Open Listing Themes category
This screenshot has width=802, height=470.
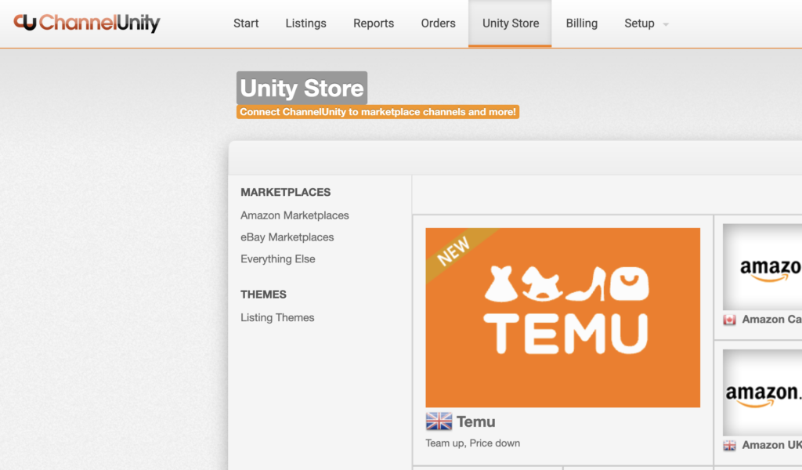coord(277,318)
